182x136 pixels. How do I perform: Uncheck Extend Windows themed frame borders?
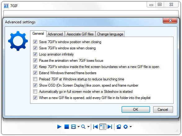tap(35, 73)
